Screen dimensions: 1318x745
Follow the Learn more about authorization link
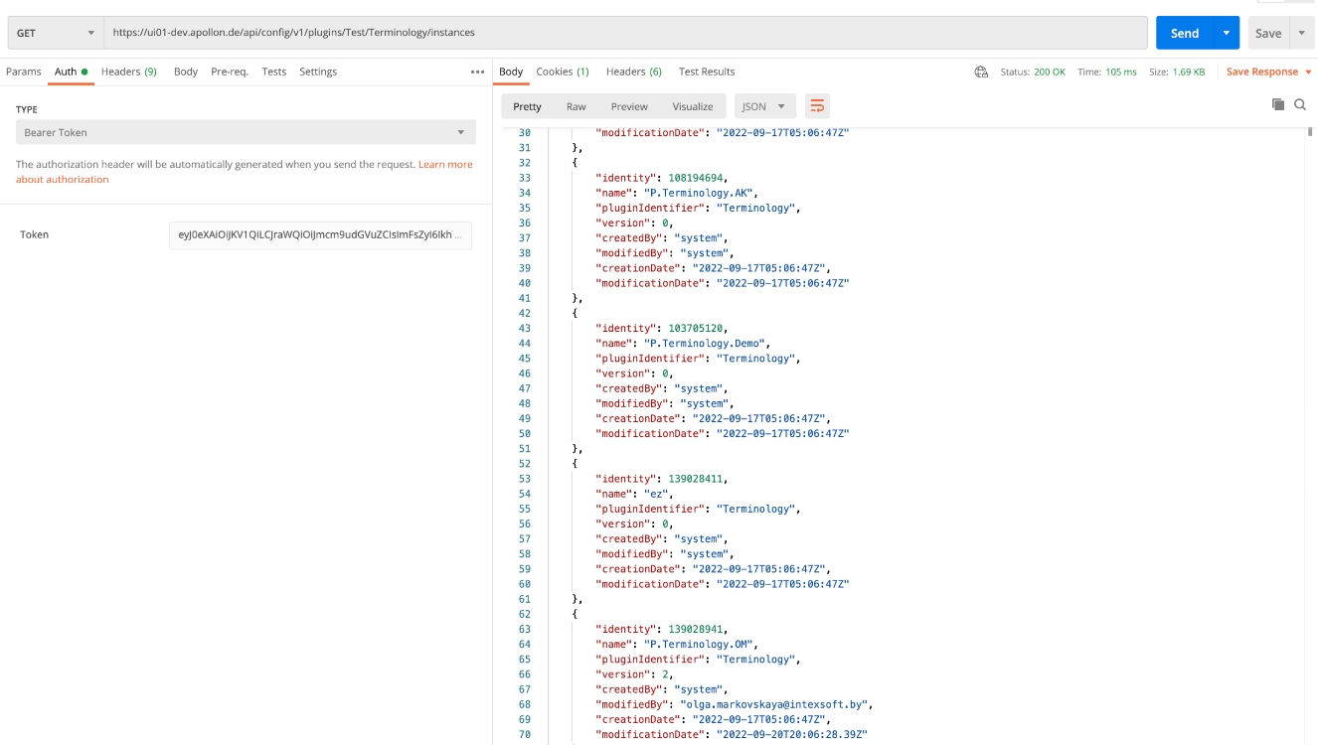(x=445, y=165)
